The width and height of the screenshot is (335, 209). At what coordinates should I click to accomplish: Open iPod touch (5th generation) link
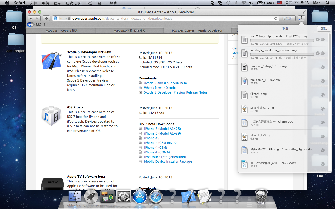coord(165,157)
